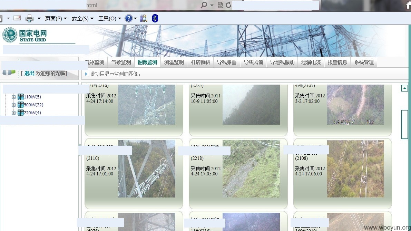Switch to 测温监测 tab
The height and width of the screenshot is (231, 411).
tap(174, 62)
